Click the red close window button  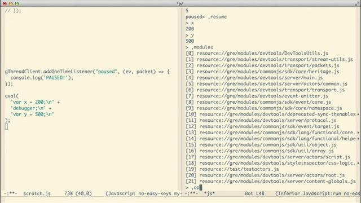5,3
